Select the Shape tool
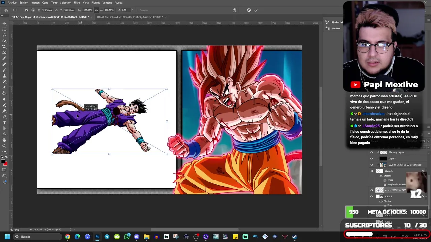Viewport: 431px width, 242px height. [x=4, y=134]
